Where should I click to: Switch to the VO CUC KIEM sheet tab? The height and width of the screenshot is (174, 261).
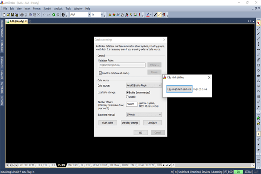tap(27, 165)
